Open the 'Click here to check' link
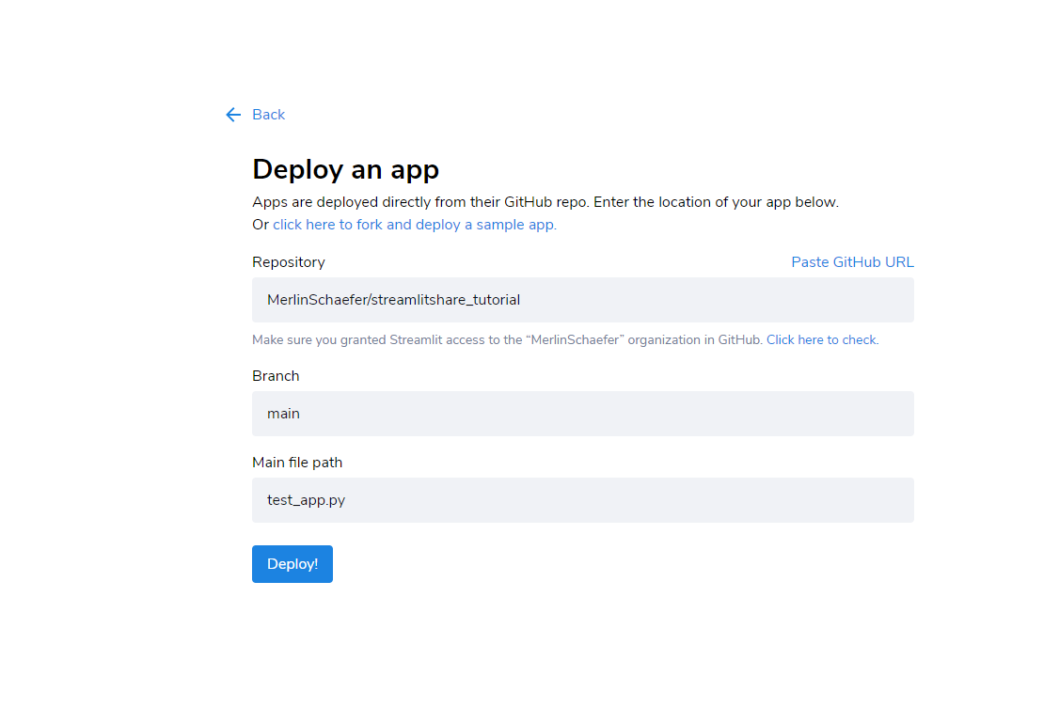The height and width of the screenshot is (723, 1059). coord(821,340)
